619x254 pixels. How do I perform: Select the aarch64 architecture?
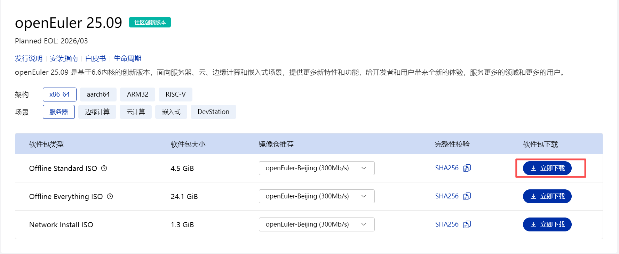(98, 95)
